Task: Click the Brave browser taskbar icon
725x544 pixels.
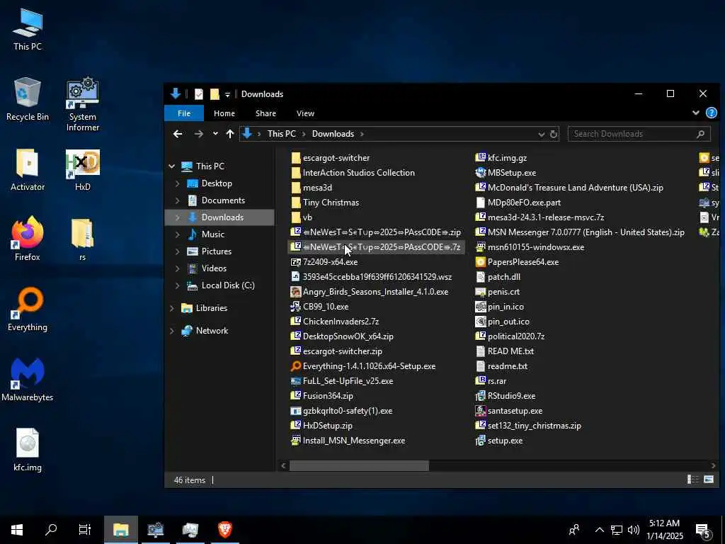Action: [224, 529]
